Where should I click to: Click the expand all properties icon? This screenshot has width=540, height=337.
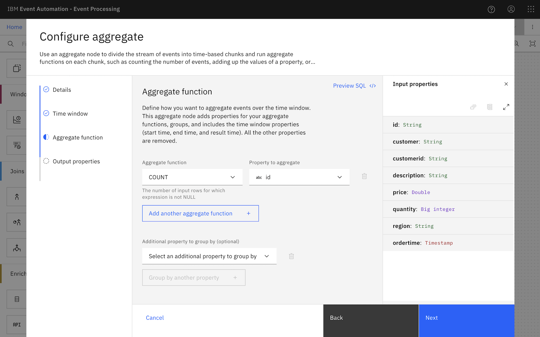[x=490, y=107]
